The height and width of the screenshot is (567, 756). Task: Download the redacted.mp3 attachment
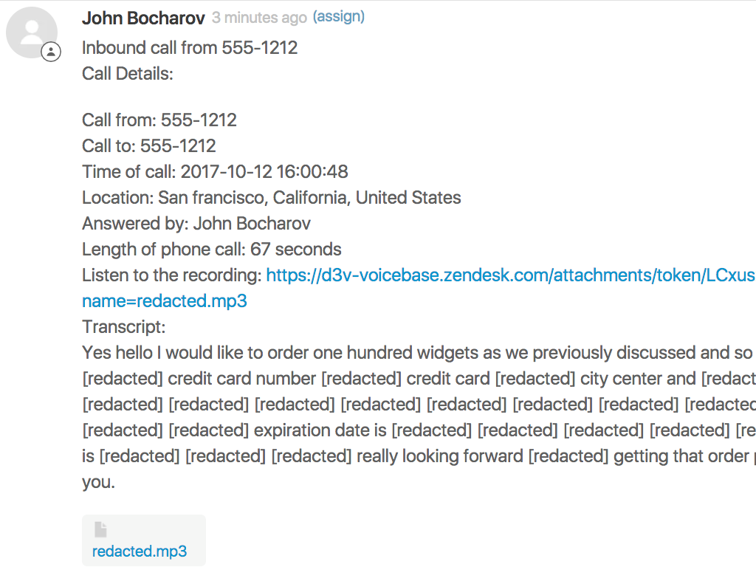140,551
